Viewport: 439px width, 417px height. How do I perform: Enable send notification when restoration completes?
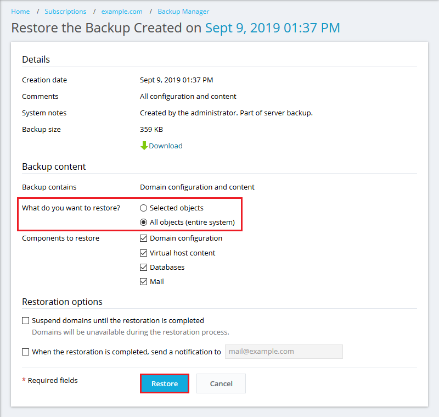(x=26, y=352)
